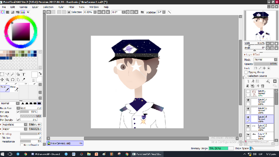Delete the selected layer with trash icon
This screenshot has height=157, width=279.
coord(262,86)
